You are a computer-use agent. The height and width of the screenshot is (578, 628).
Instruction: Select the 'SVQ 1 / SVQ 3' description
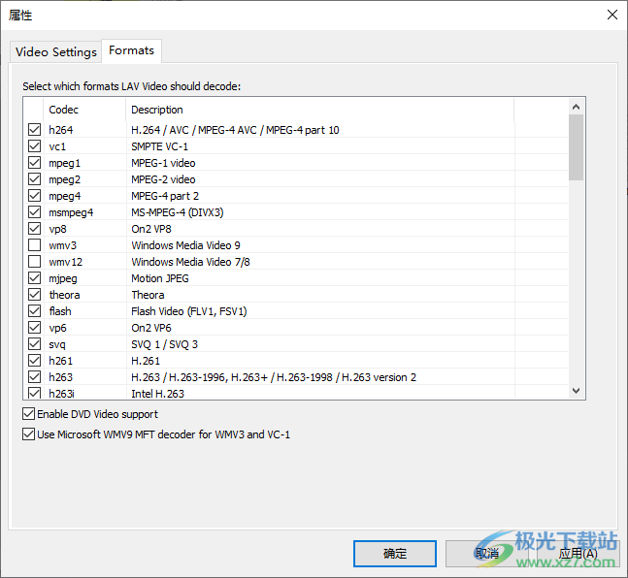(x=165, y=344)
